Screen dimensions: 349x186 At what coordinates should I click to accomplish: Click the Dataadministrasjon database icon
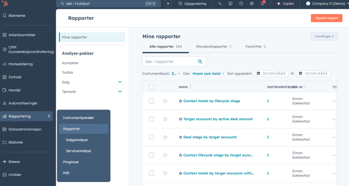point(5,129)
